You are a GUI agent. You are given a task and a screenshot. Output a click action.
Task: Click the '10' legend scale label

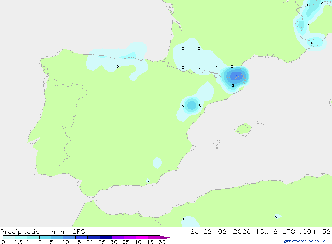click(x=66, y=242)
